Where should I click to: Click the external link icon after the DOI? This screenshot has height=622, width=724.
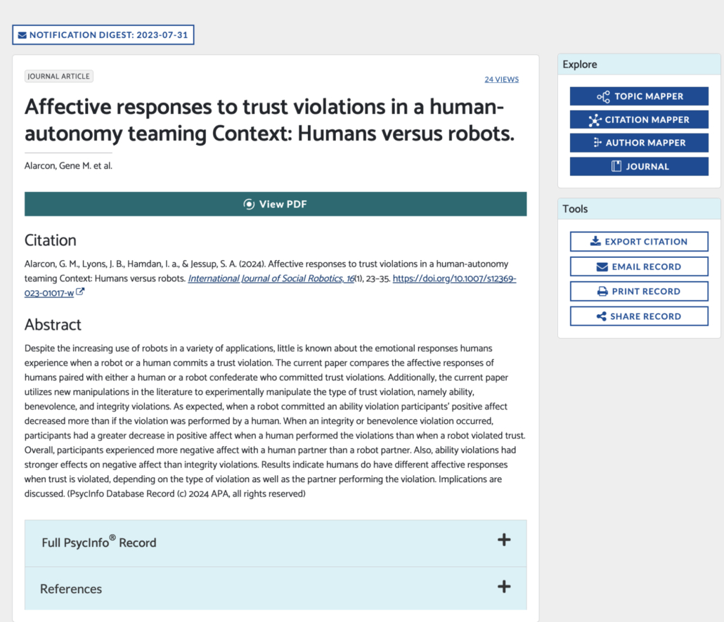click(x=80, y=292)
